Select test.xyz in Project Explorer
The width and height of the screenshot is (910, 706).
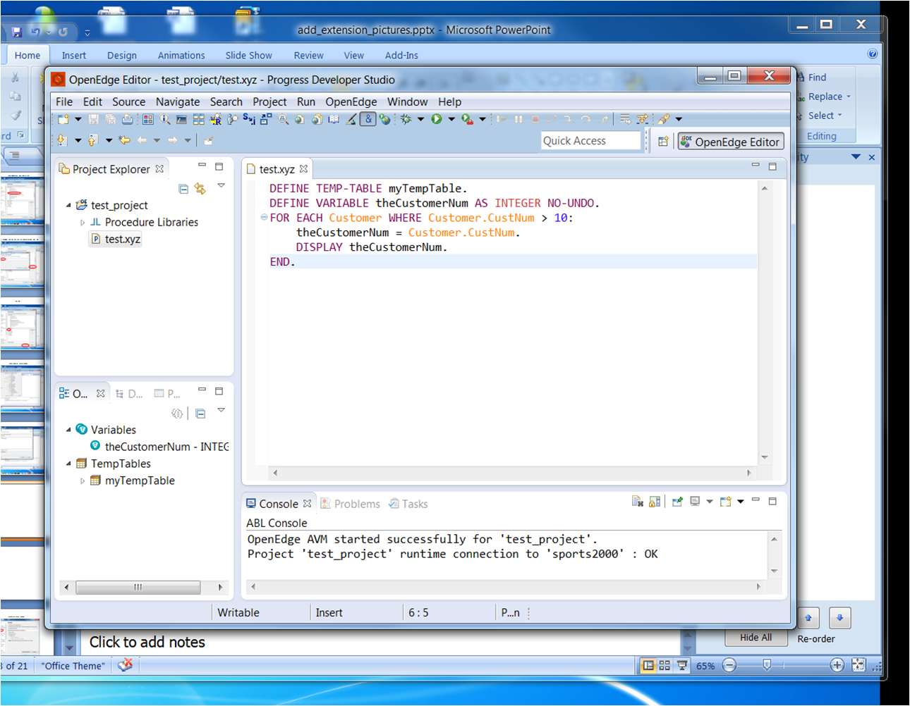(x=116, y=239)
